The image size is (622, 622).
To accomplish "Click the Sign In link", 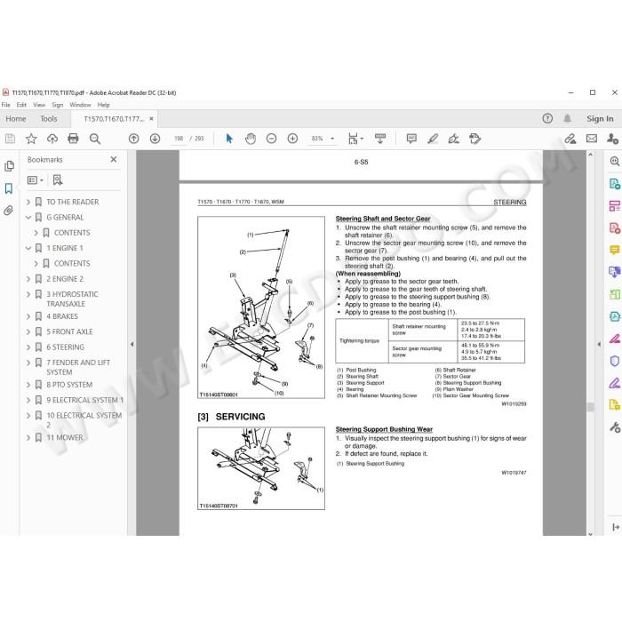I will pos(600,118).
